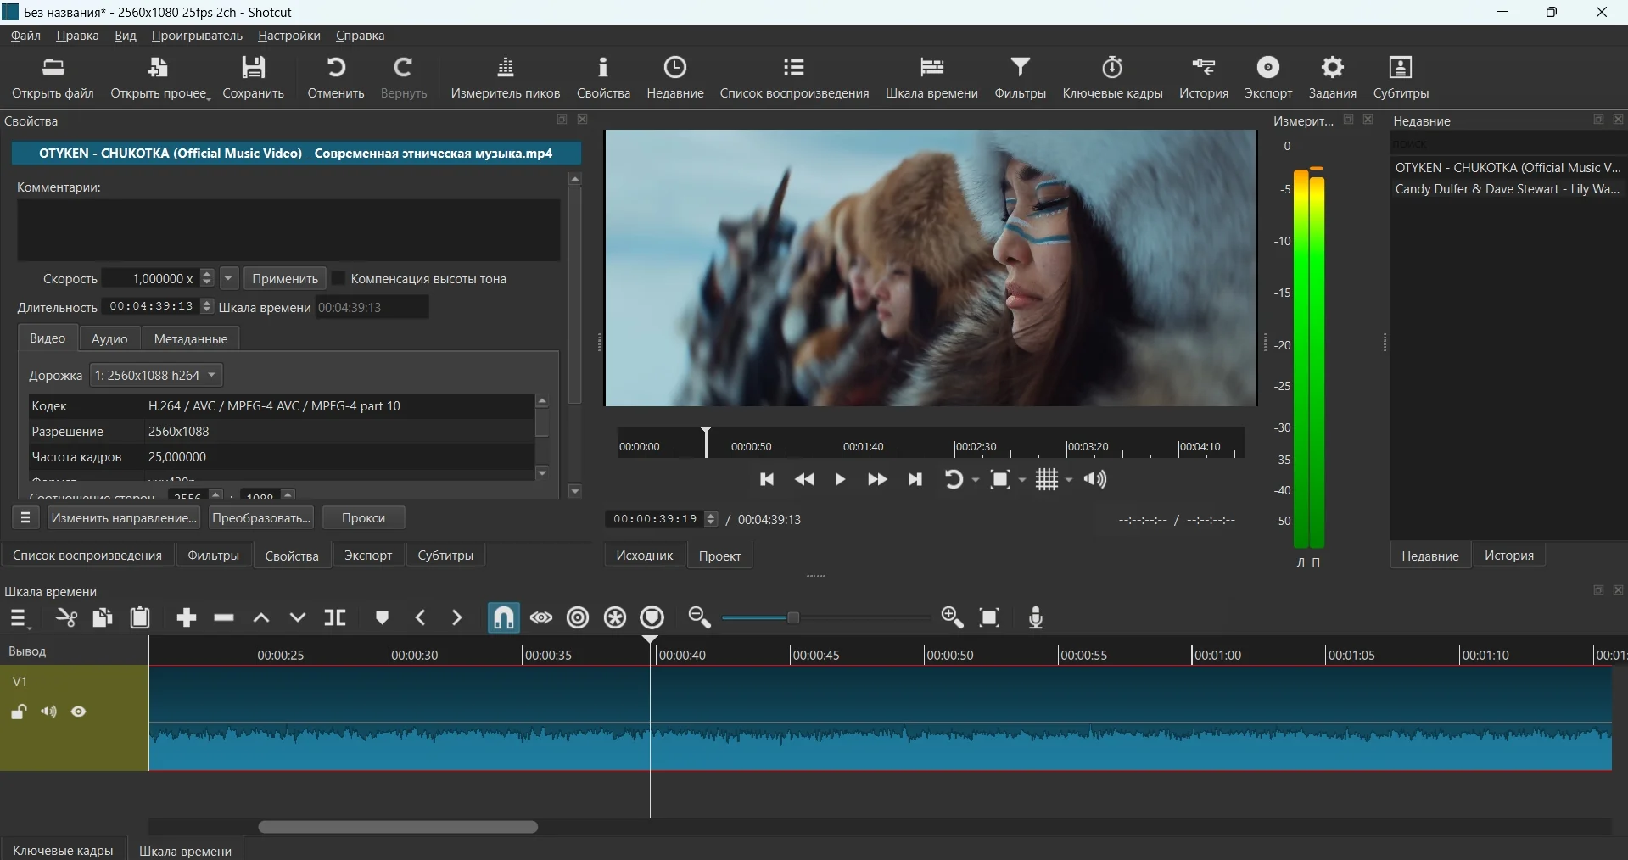The width and height of the screenshot is (1628, 860).
Task: Add timeline marker icon
Action: (382, 617)
